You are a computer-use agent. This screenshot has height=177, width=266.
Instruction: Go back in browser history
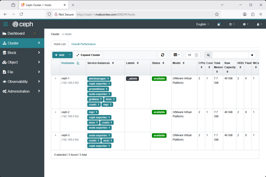coord(5,14)
